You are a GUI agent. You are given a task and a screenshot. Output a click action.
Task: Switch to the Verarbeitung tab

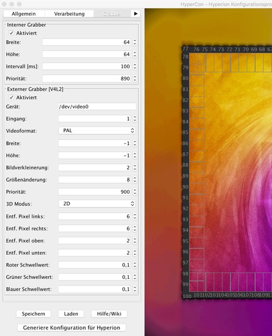69,13
